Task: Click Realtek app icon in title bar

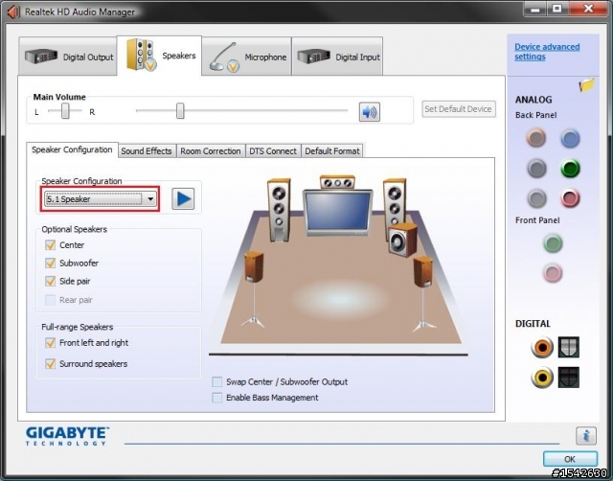Action: tap(13, 12)
